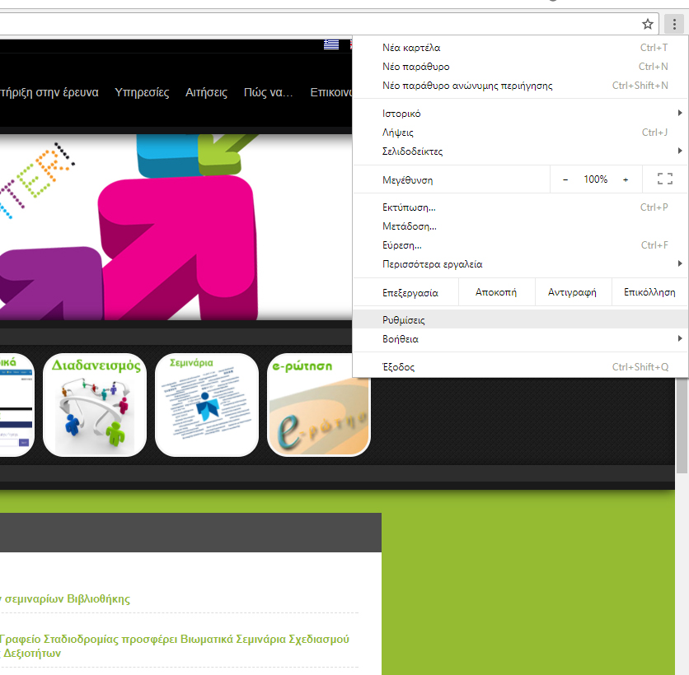Open the Διαδανεισμός tile icon
Image resolution: width=689 pixels, height=675 pixels.
click(95, 405)
